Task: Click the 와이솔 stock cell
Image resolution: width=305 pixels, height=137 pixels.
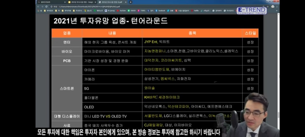Action: [x=192, y=88]
